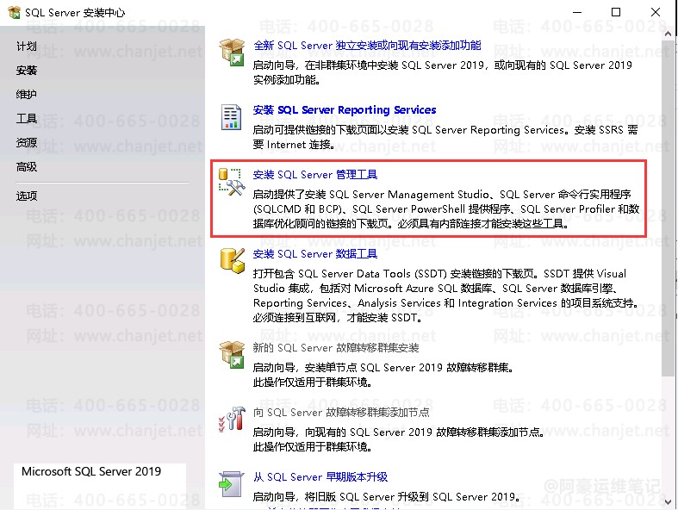This screenshot has height=510, width=678.
Task: Select 选项 in the left sidebar
Action: tap(27, 196)
